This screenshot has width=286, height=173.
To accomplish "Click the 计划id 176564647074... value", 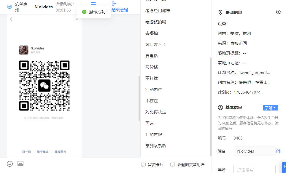I will (x=248, y=92).
